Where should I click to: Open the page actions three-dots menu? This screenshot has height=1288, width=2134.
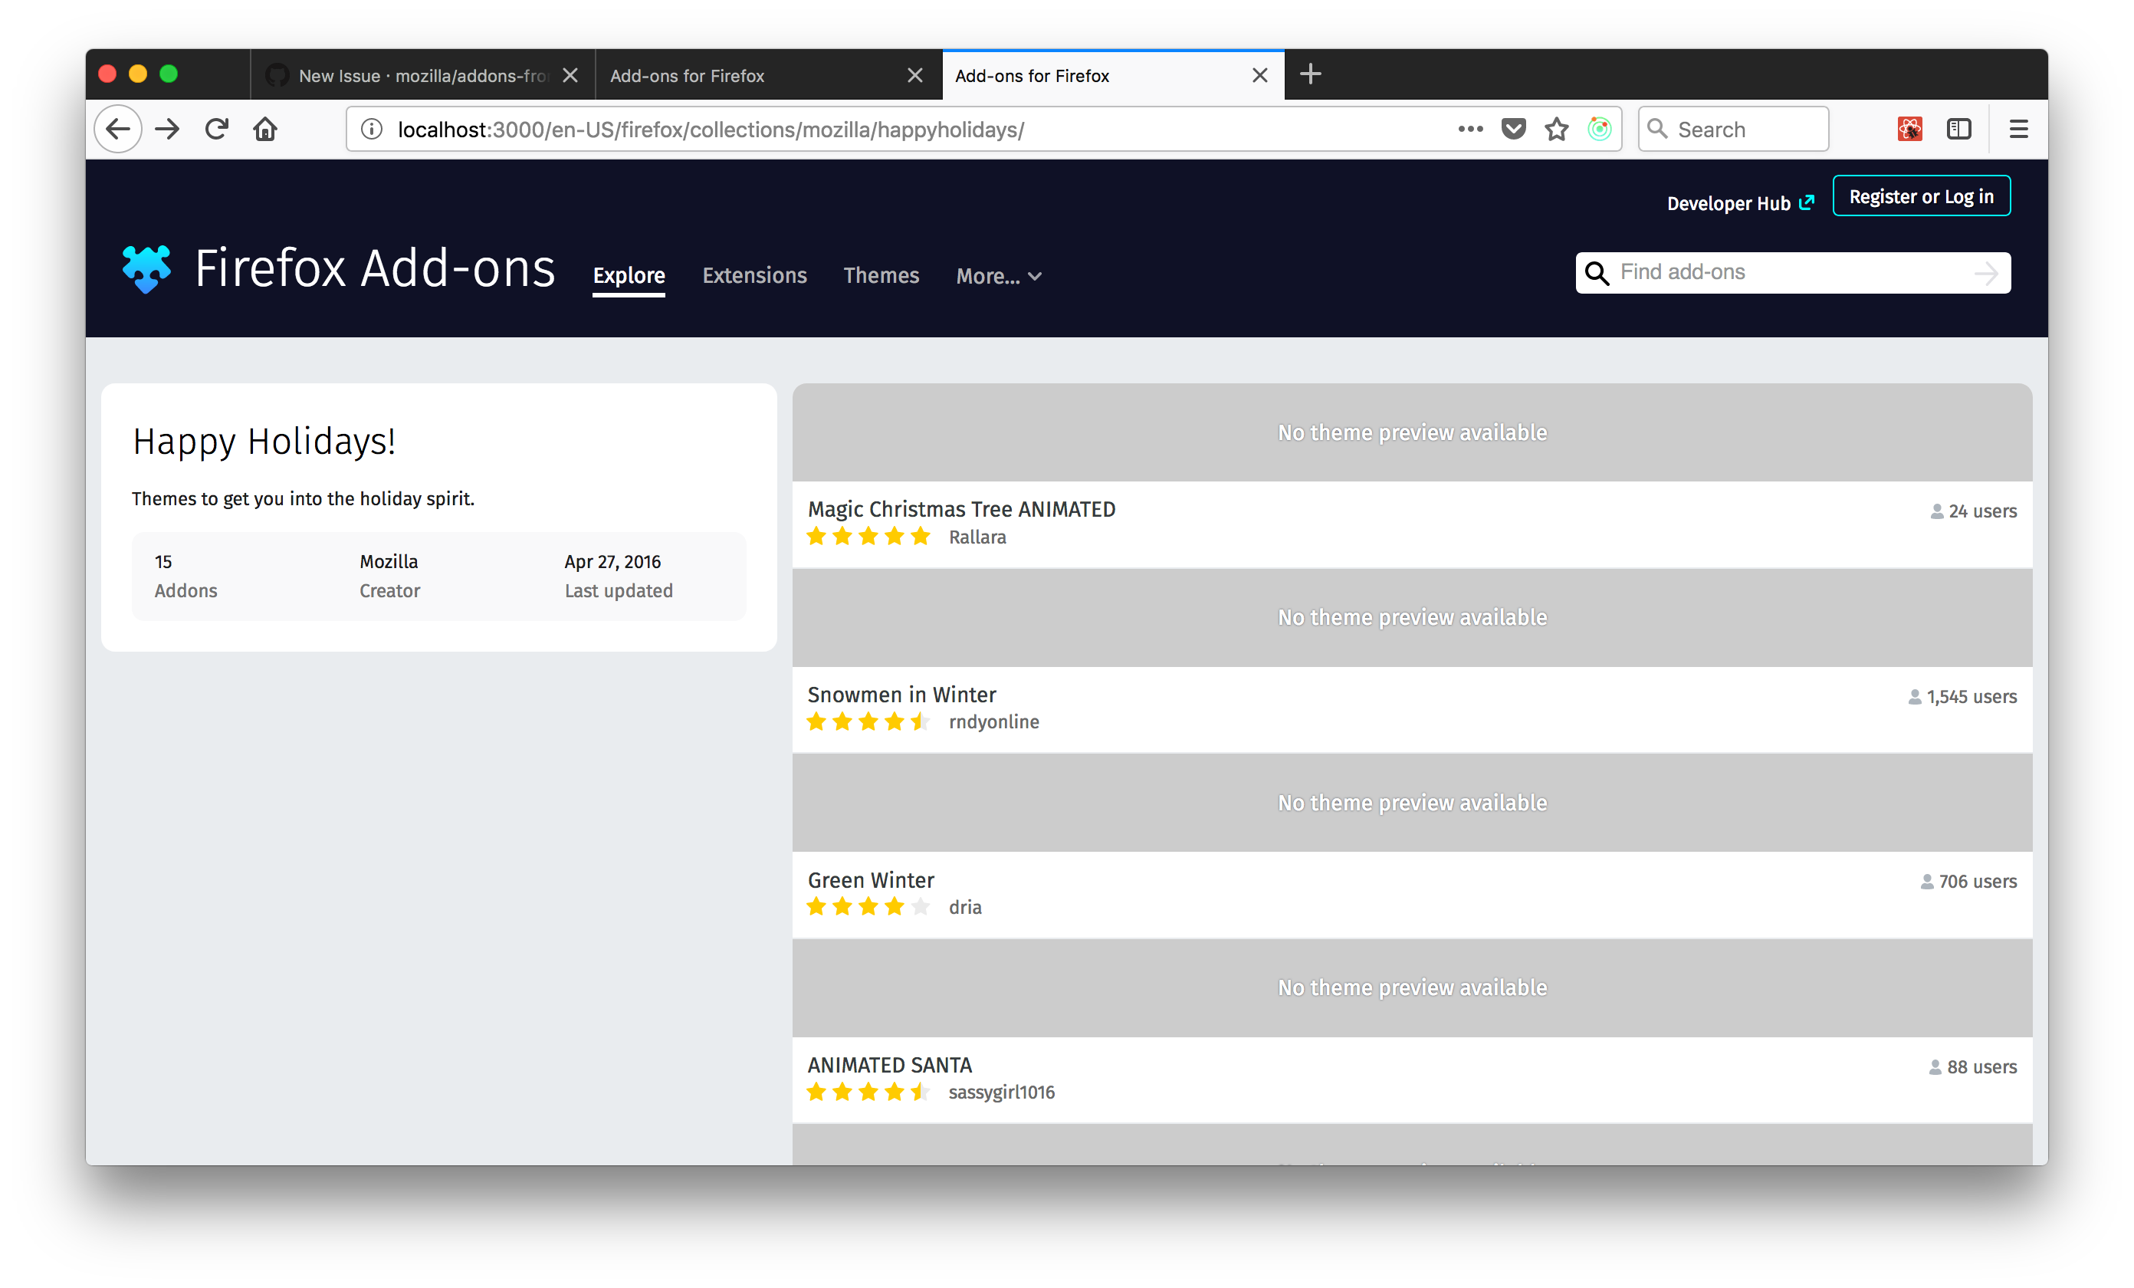click(x=1469, y=129)
